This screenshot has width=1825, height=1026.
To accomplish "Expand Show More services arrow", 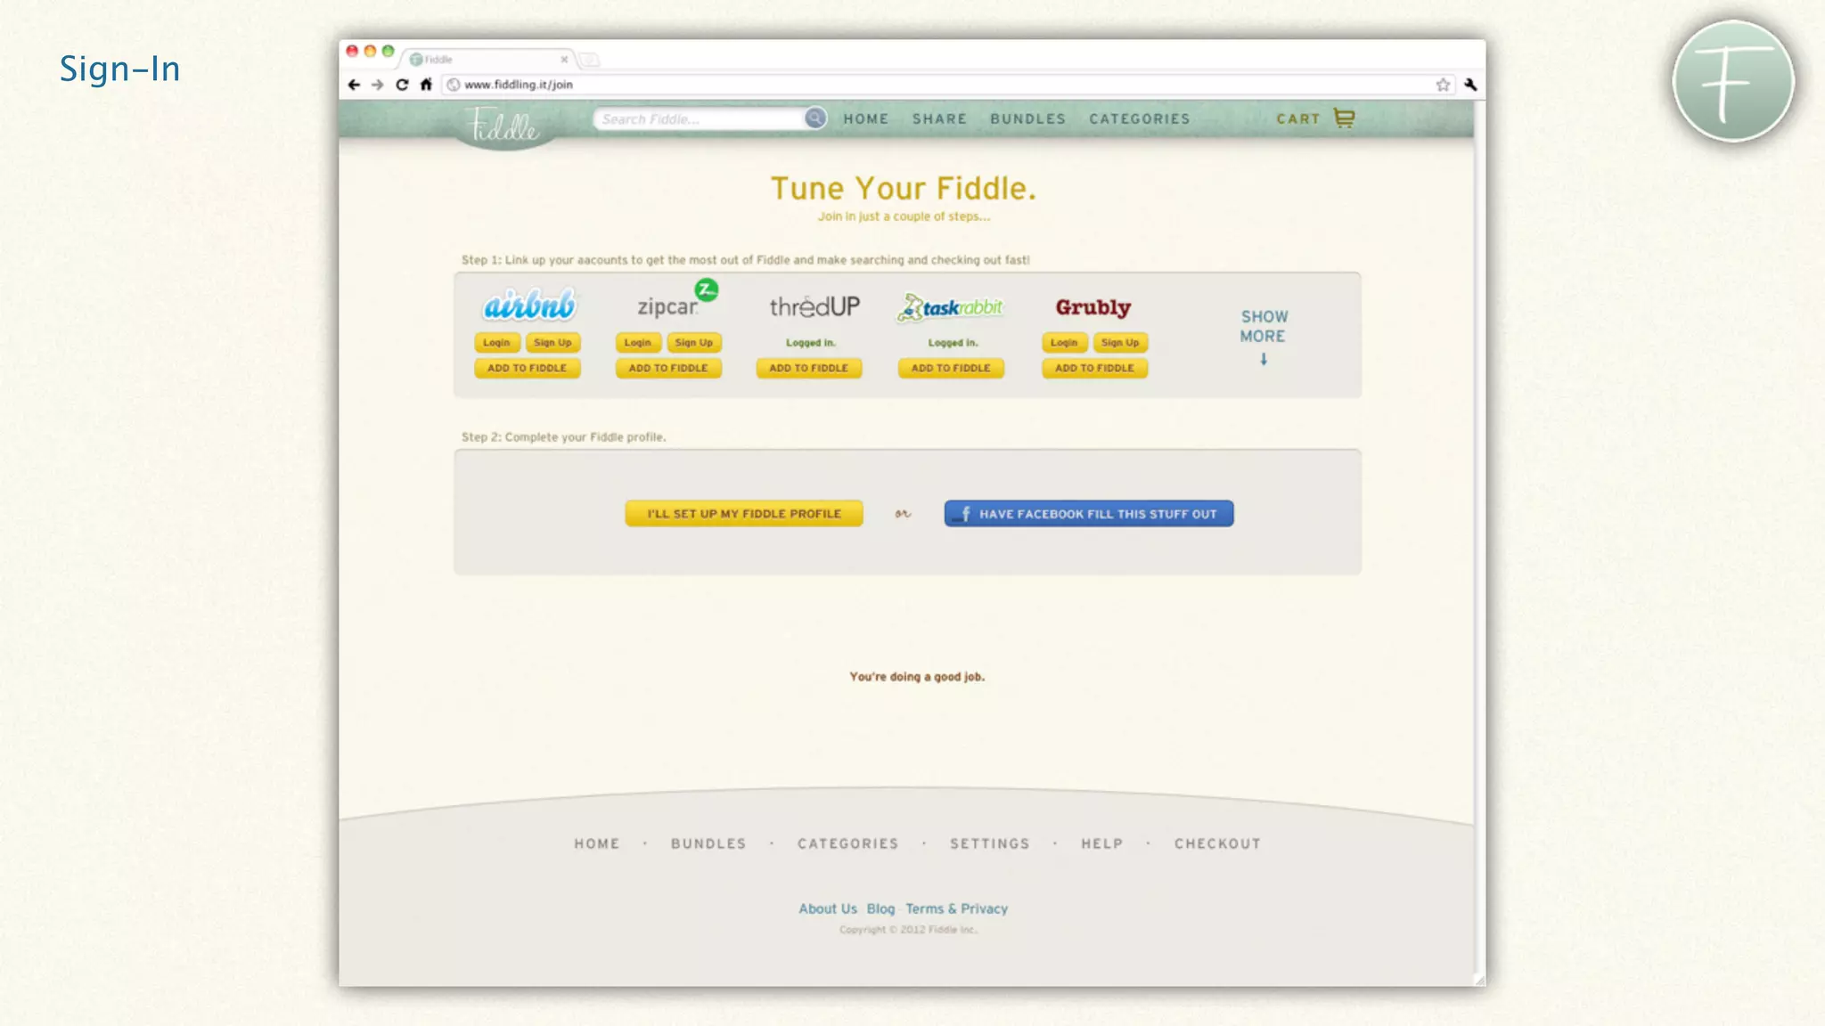I will (x=1264, y=359).
